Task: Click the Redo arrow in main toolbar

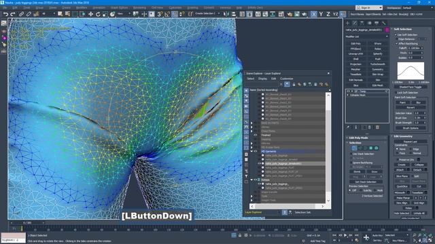Action: pyautogui.click(x=13, y=14)
